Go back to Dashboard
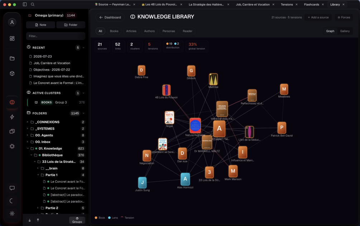360x226 pixels. pos(110,17)
